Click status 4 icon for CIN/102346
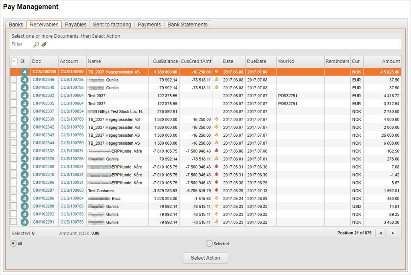411x275 pixels. [x=24, y=80]
